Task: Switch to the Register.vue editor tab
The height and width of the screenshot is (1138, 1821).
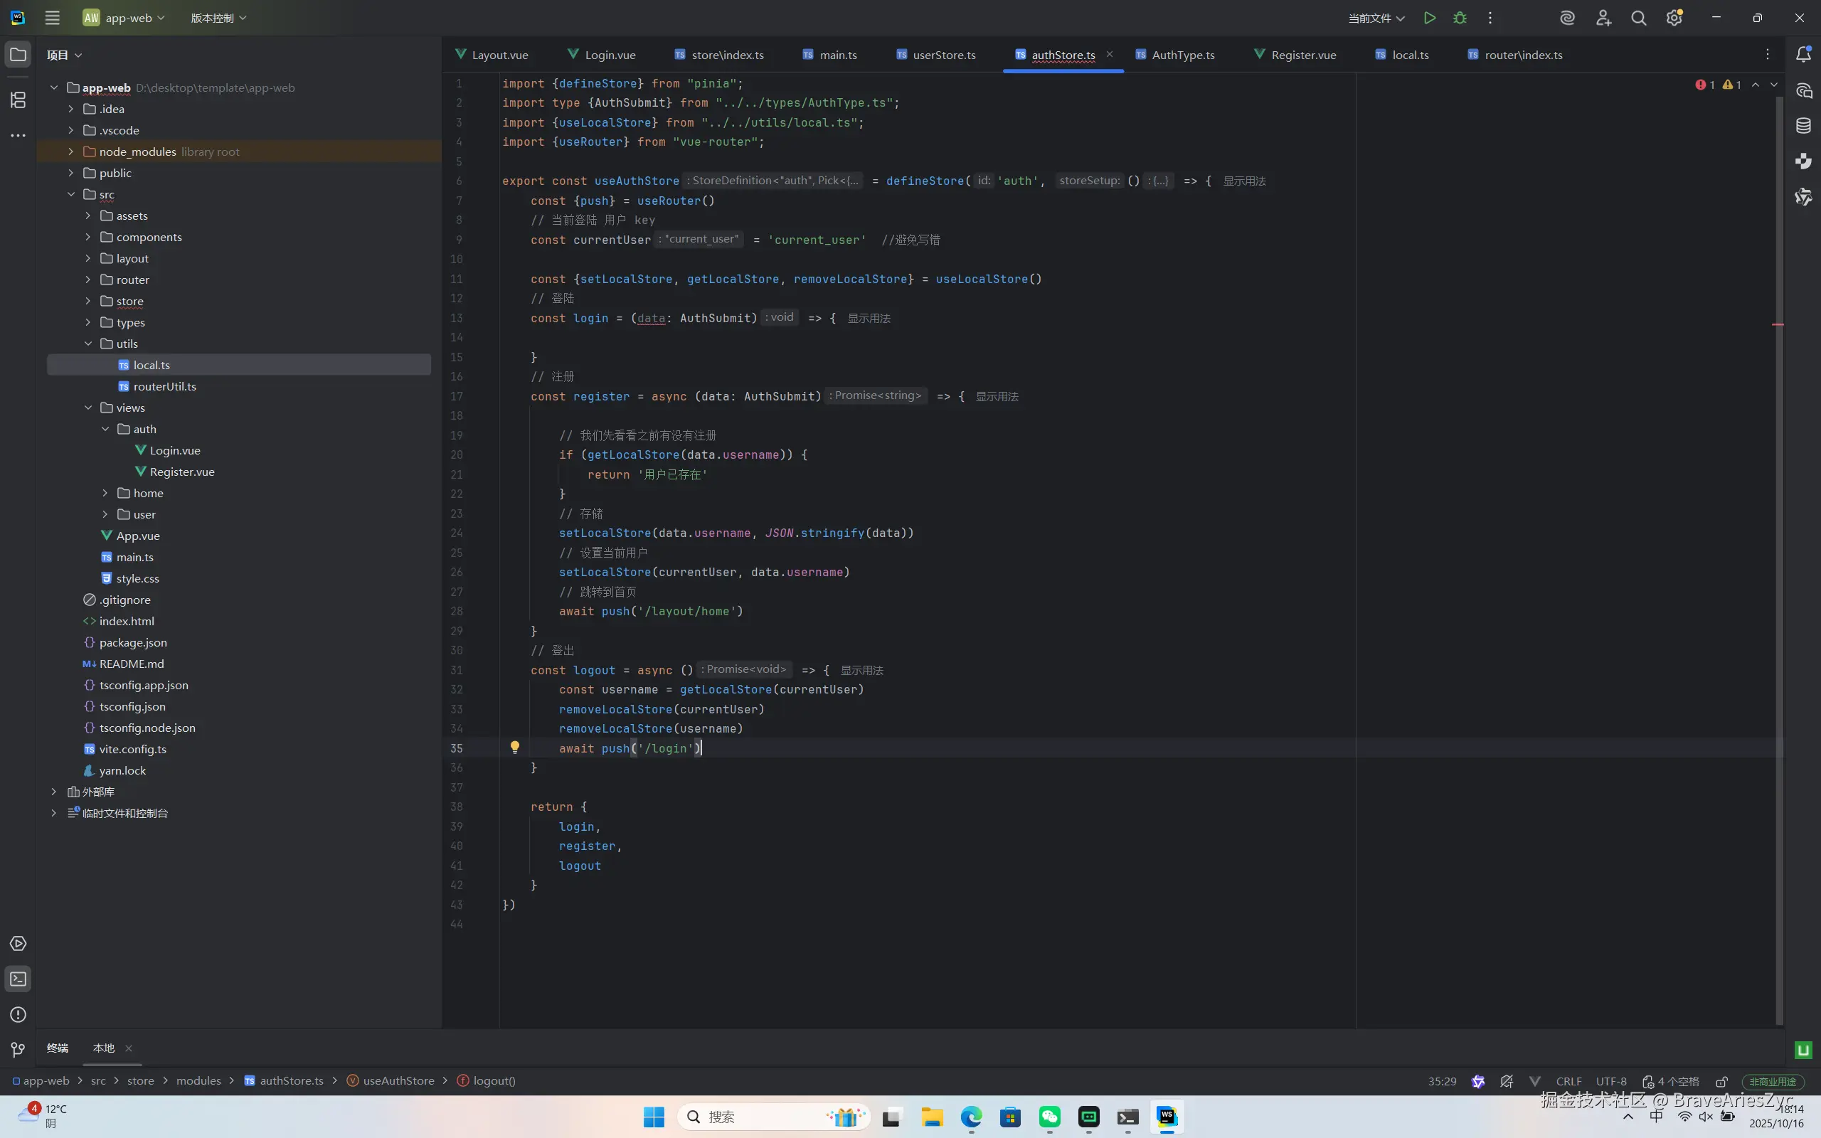Action: click(x=1302, y=55)
